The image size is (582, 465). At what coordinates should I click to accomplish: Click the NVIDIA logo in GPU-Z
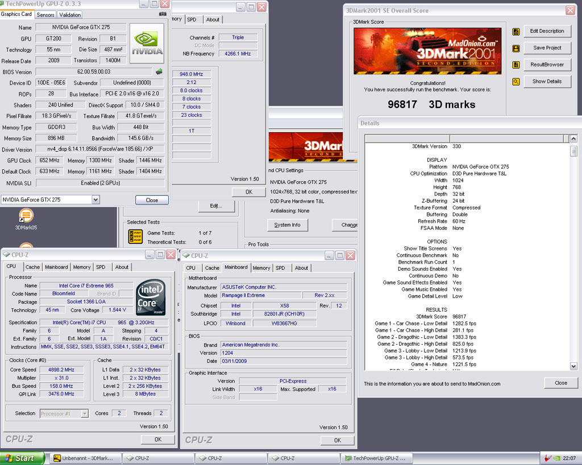point(147,43)
